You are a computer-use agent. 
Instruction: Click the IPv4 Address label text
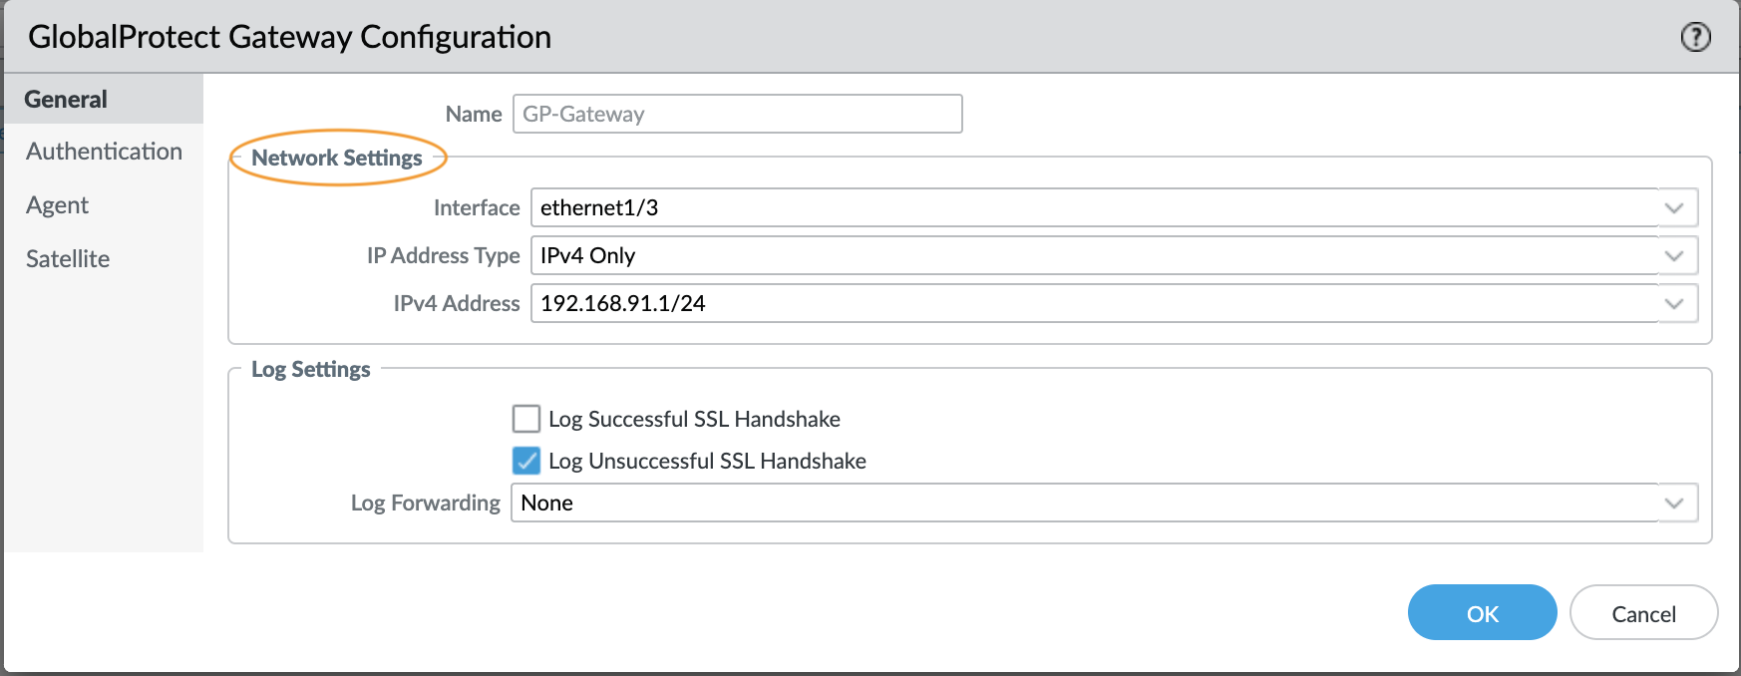[x=457, y=303]
